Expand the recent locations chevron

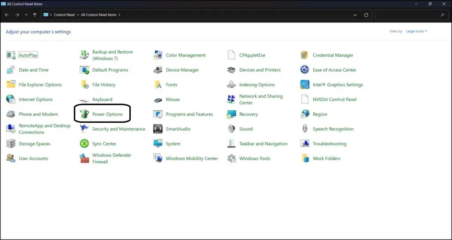(x=26, y=15)
